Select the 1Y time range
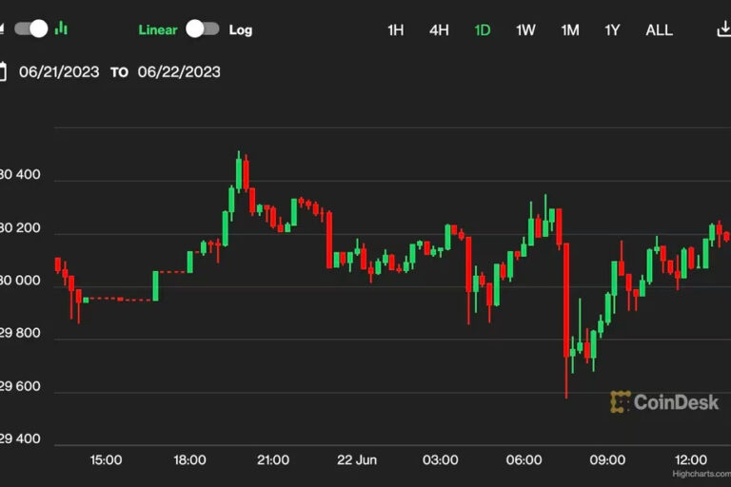Viewport: 731px width, 487px height. 612,30
